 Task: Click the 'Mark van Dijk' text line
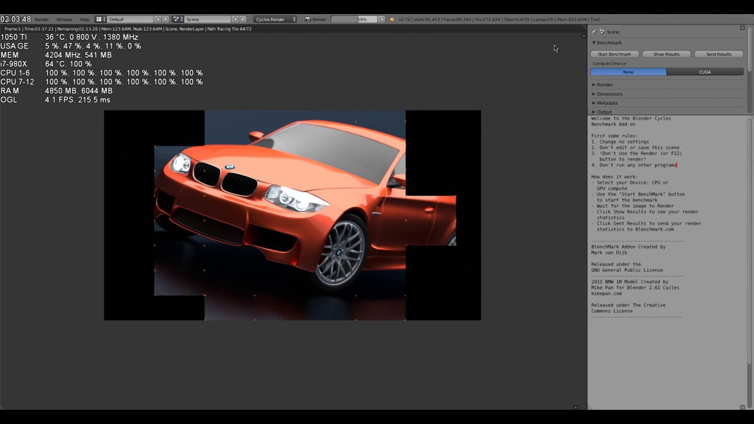(x=609, y=253)
